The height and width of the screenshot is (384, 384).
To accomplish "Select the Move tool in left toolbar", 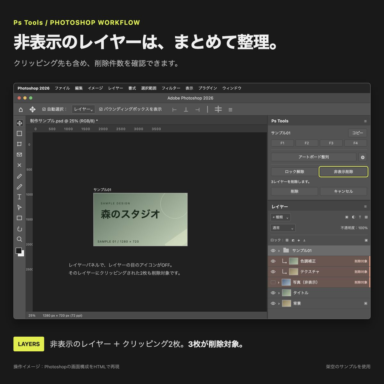I will point(20,123).
